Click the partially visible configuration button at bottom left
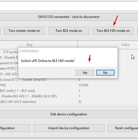 pos(15,128)
